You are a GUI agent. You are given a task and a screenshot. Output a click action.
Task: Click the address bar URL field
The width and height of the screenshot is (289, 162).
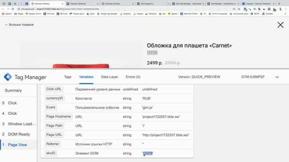point(126,9)
